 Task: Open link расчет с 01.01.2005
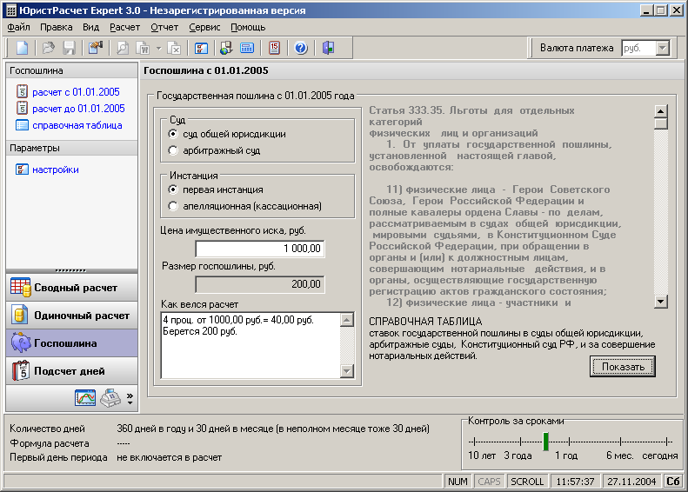pyautogui.click(x=76, y=92)
